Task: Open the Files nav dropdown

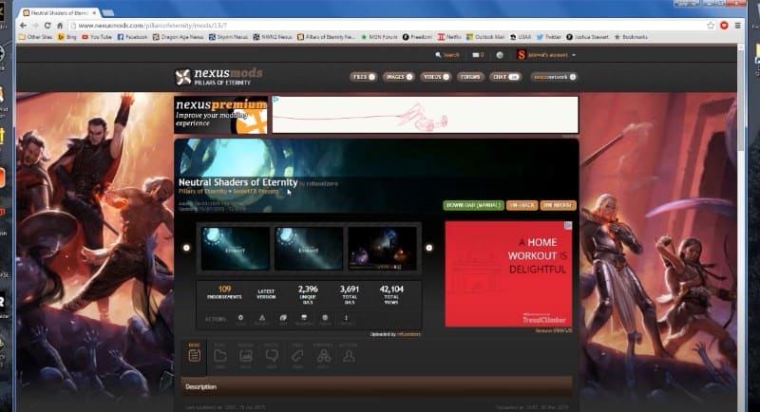Action: pos(363,77)
